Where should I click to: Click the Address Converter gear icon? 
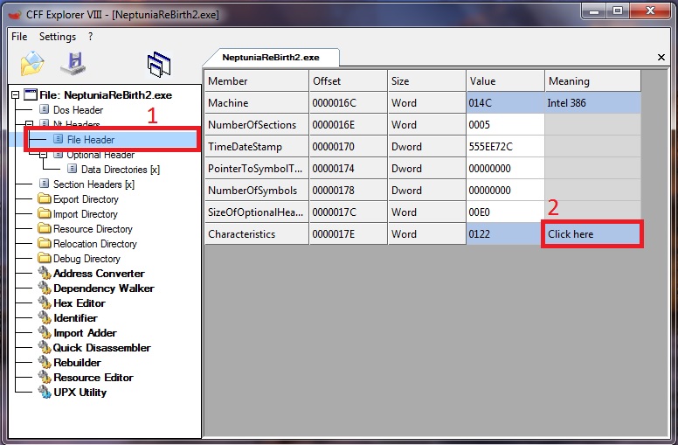tap(44, 273)
